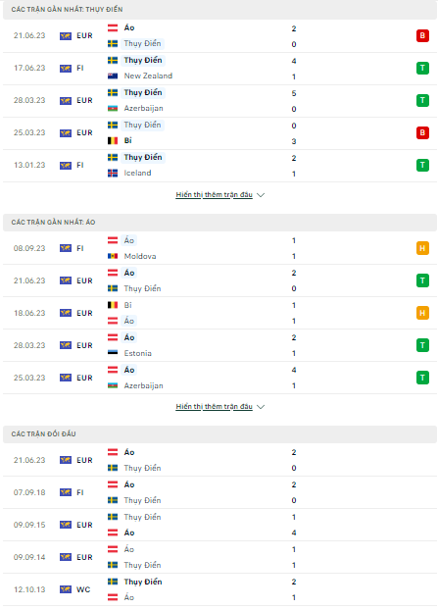This screenshot has height=609, width=438.
Task: Click the New Zealand flag icon
Action: pyautogui.click(x=113, y=76)
